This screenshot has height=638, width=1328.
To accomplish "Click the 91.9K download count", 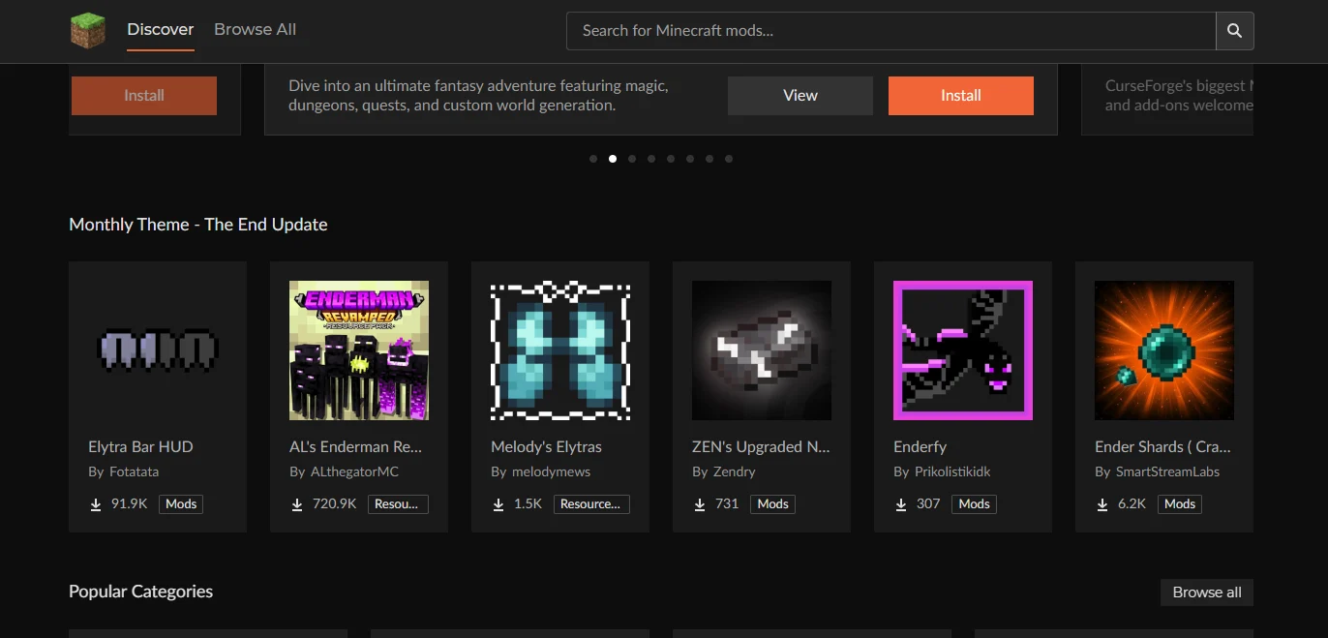I will click(x=129, y=504).
